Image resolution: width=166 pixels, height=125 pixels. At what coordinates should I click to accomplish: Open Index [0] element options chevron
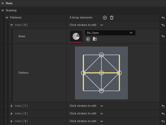102,25
